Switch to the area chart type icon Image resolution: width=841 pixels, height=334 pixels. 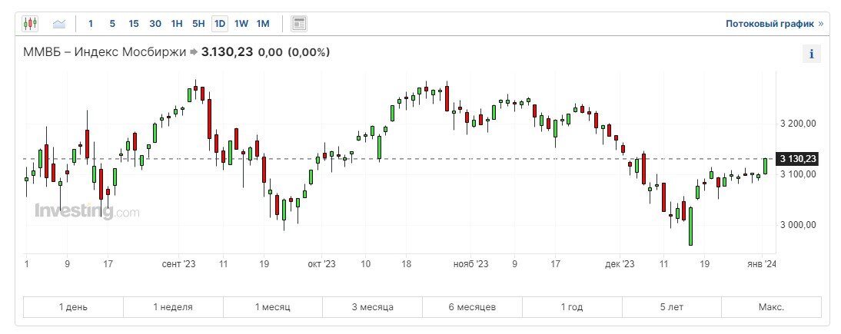pos(59,24)
